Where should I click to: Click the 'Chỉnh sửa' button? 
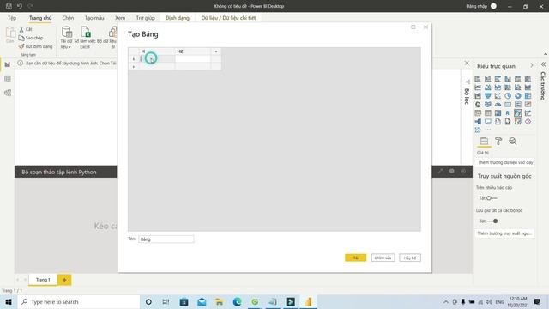[x=383, y=257]
